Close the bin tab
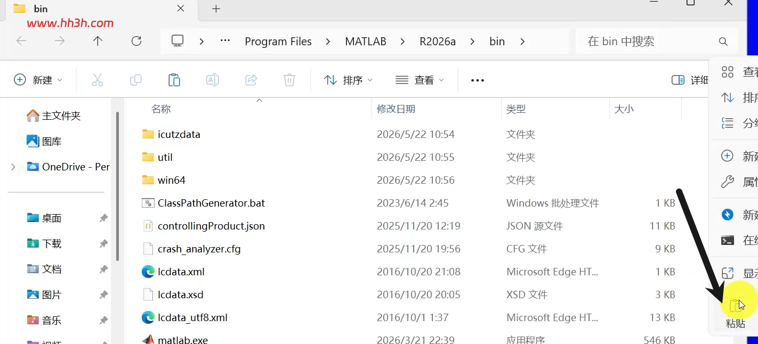 181,9
